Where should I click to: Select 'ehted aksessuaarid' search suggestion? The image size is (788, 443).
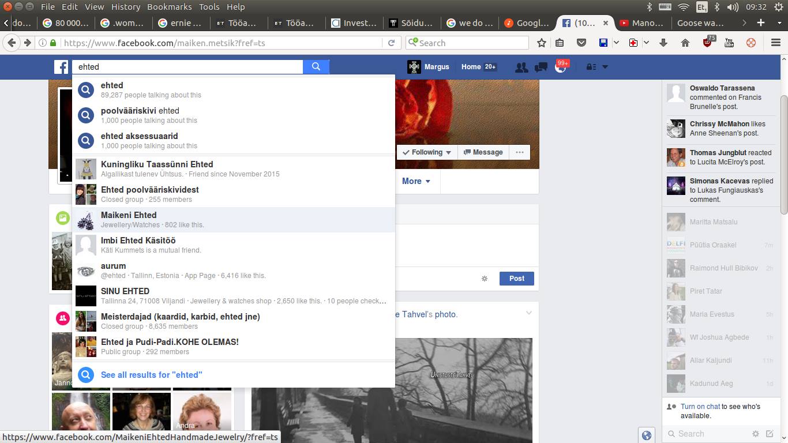click(234, 140)
